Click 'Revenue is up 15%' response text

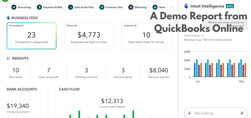[208, 40]
